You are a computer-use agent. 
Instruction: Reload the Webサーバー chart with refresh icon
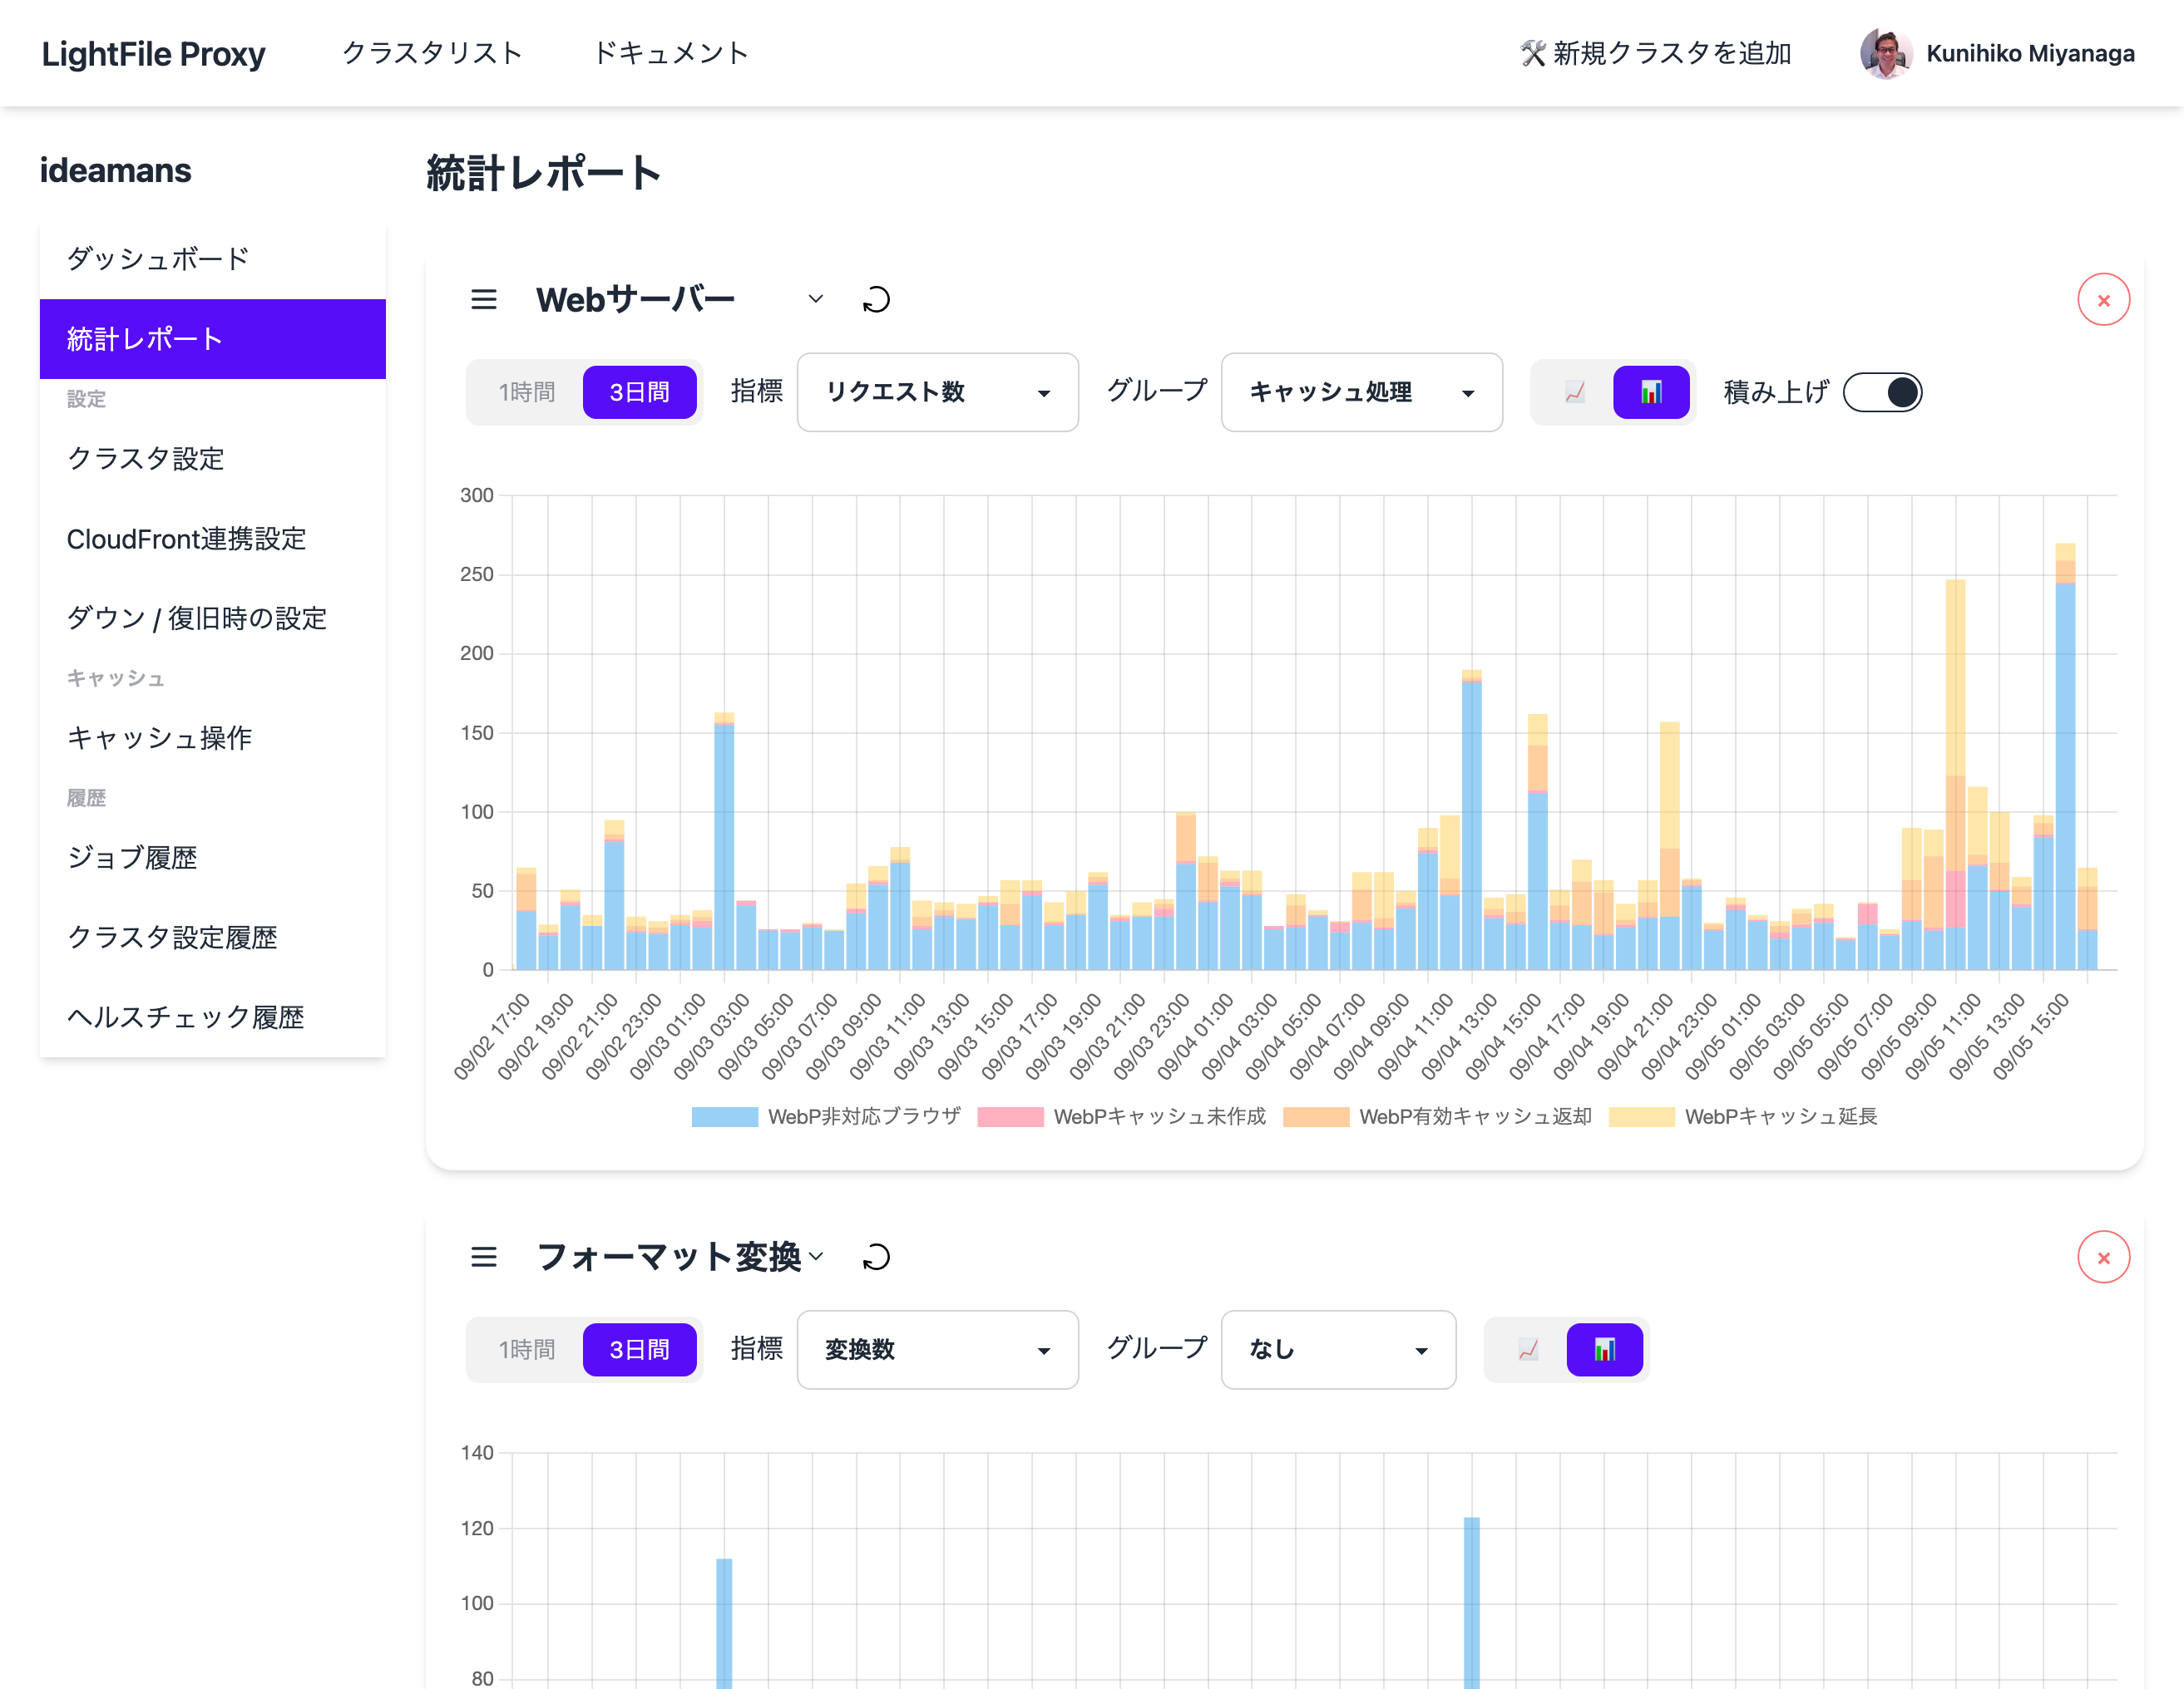(876, 300)
